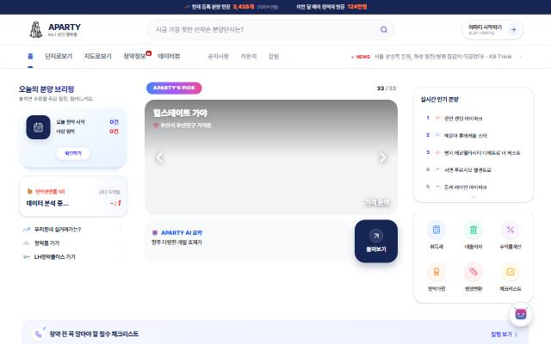Open the 데이터뷰 menu

tap(169, 56)
